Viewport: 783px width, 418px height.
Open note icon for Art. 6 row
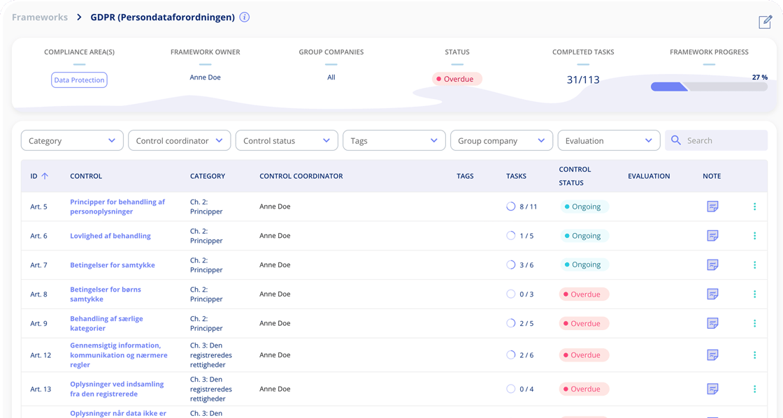click(712, 236)
